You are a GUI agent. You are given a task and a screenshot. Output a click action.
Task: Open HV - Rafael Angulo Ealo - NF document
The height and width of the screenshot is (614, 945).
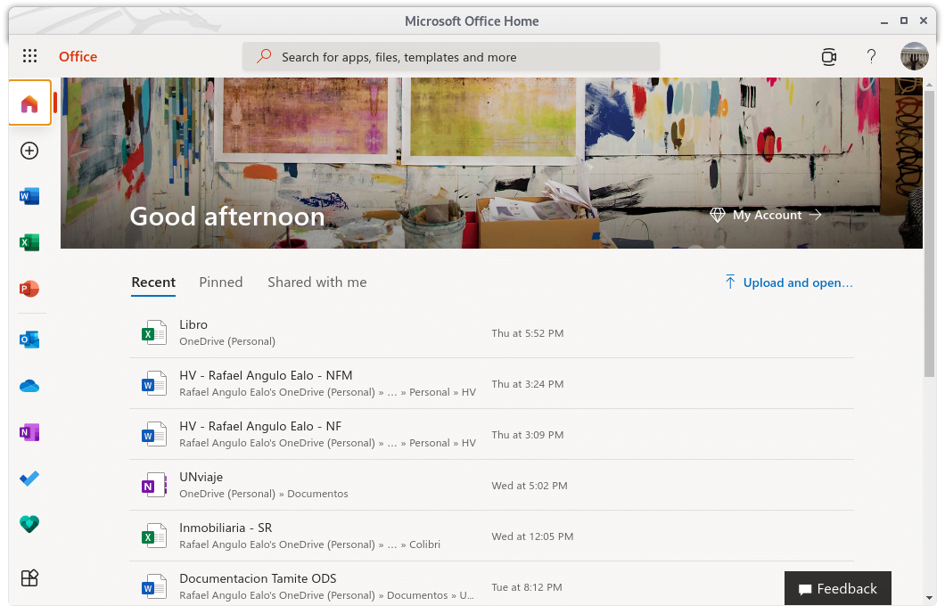click(260, 426)
